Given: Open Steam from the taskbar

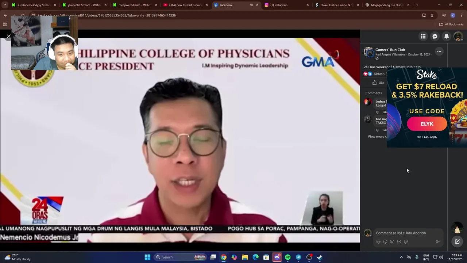Looking at the screenshot, I should (x=320, y=257).
